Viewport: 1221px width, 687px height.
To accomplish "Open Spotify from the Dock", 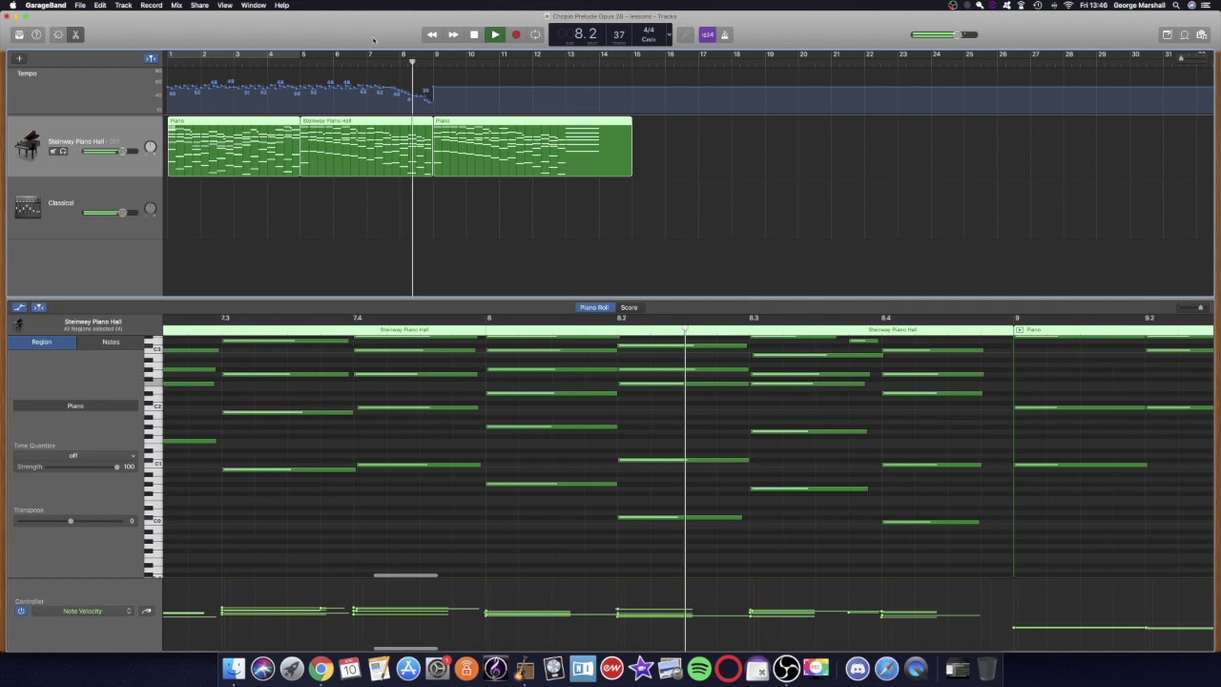I will (699, 669).
